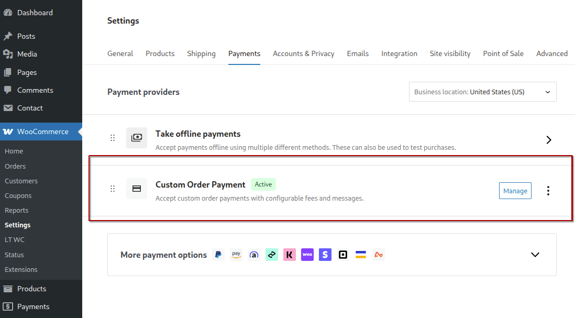Click the Amazon Pay icon
The image size is (575, 318).
(236, 255)
